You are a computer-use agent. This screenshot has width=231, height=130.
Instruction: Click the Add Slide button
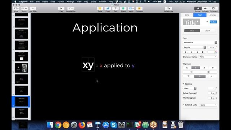point(33,8)
